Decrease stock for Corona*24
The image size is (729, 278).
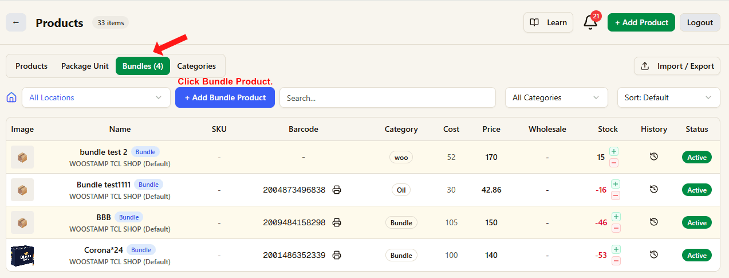click(x=616, y=261)
